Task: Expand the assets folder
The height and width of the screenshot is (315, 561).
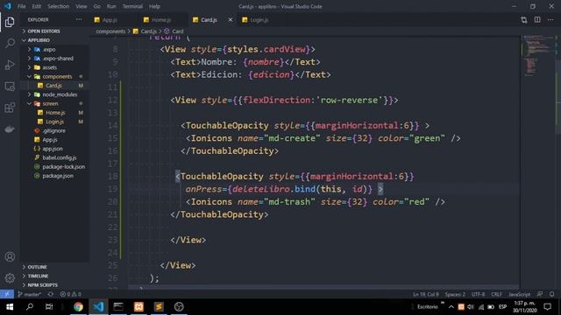Action: coord(49,67)
